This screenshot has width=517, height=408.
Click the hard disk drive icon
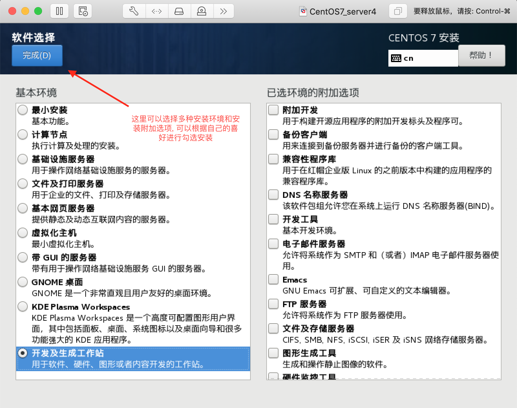click(x=179, y=11)
